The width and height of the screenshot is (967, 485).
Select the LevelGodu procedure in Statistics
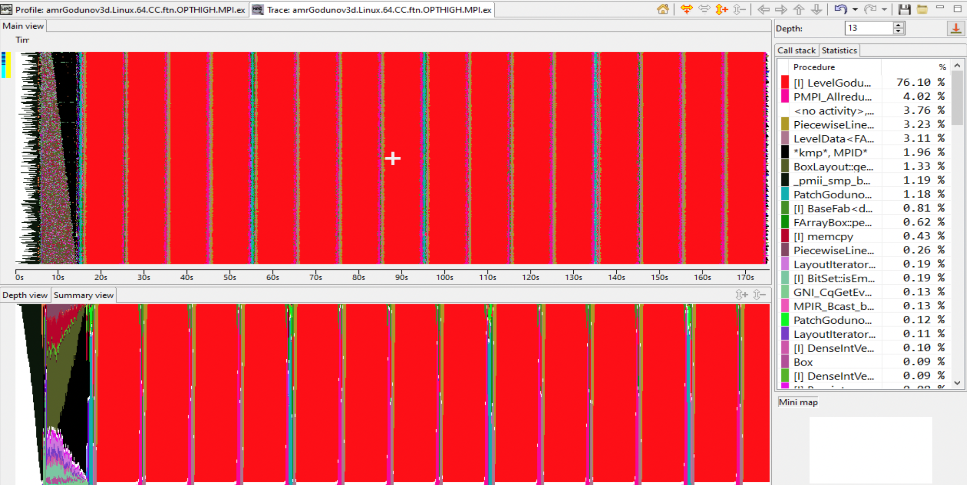click(835, 83)
